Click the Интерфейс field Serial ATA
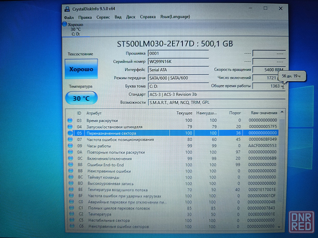Screen dimensions: 318x238 point(178,70)
